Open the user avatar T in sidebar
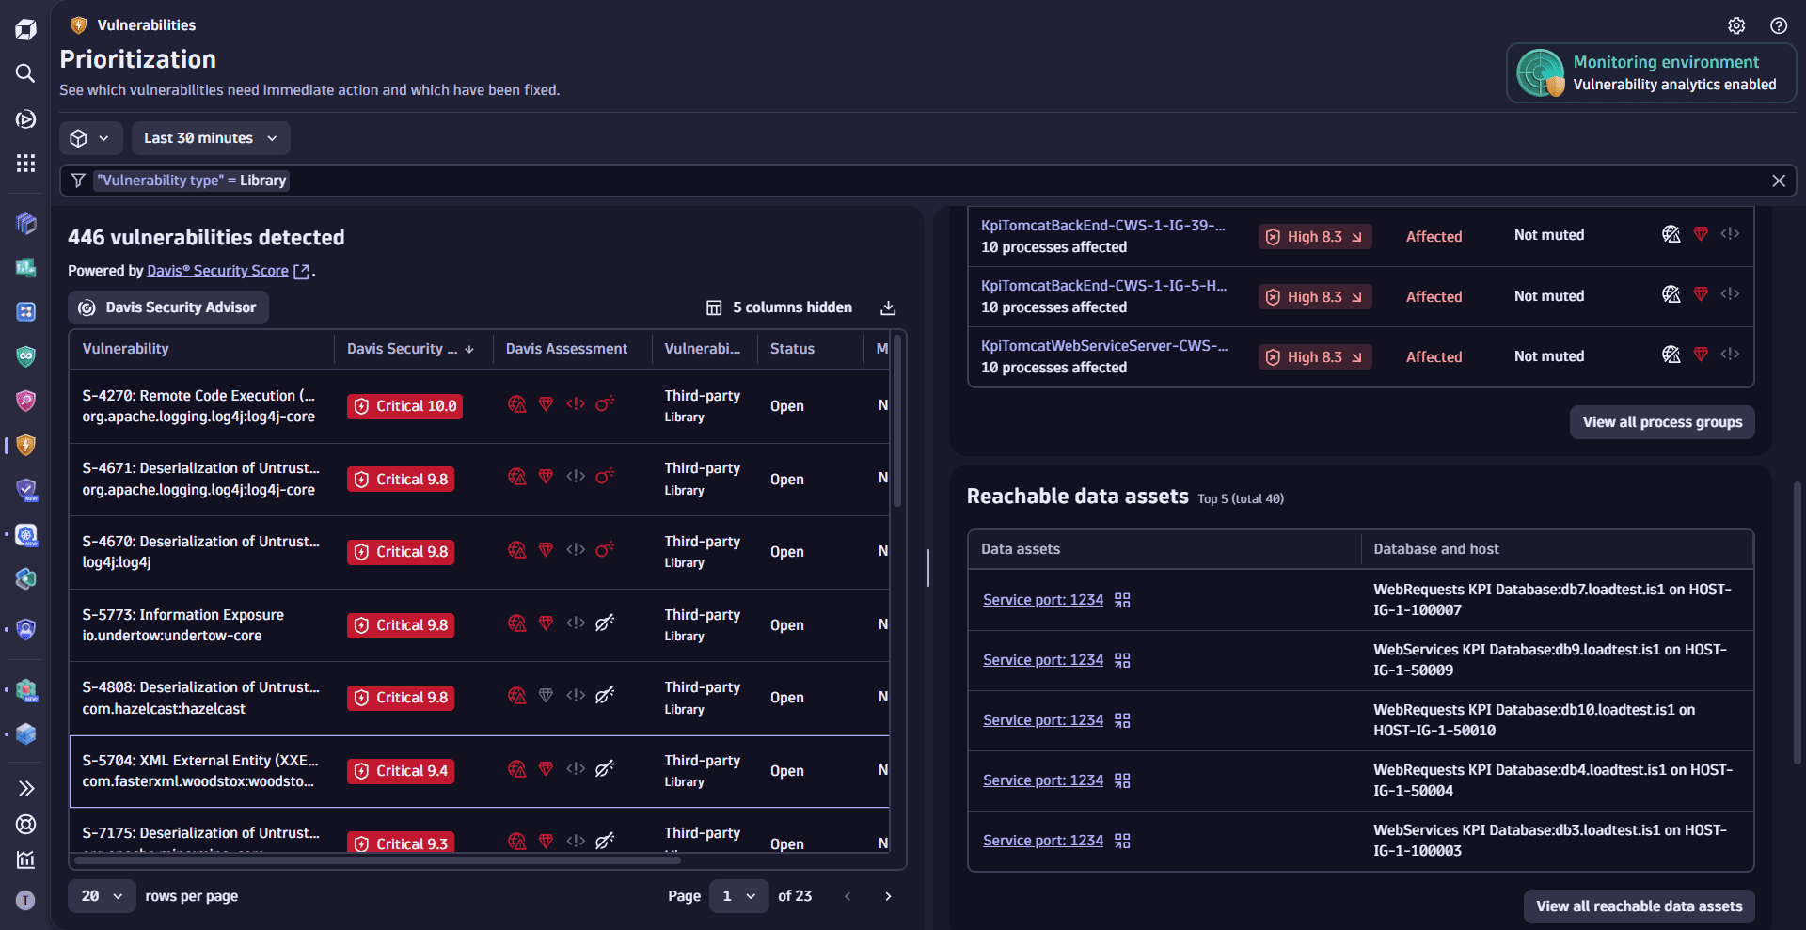 [x=25, y=900]
